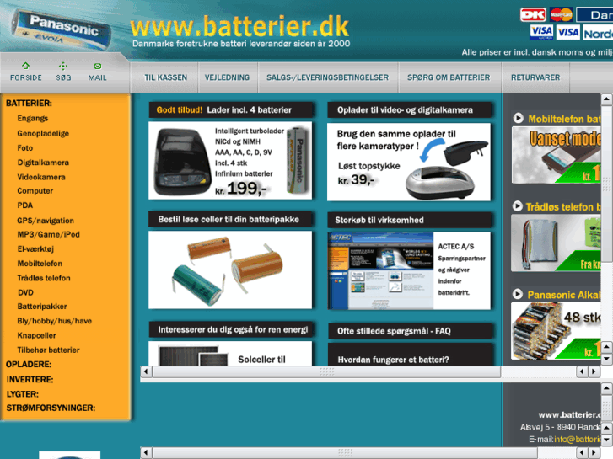This screenshot has width=613, height=459.
Task: Open the Genopladelige battery category
Action: (43, 134)
